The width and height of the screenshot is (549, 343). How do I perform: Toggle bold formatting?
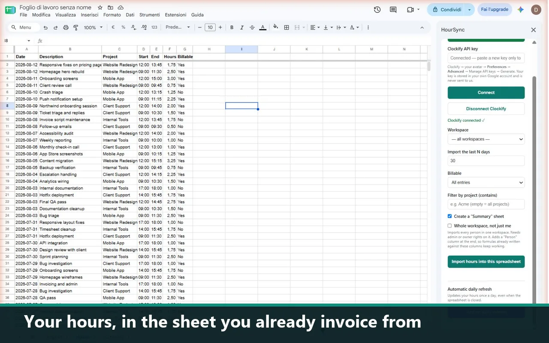tap(232, 27)
